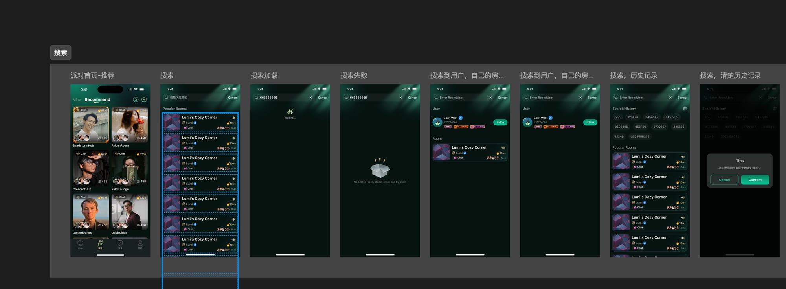The image size is (786, 289).
Task: Select the Recommend tab
Action: point(97,100)
